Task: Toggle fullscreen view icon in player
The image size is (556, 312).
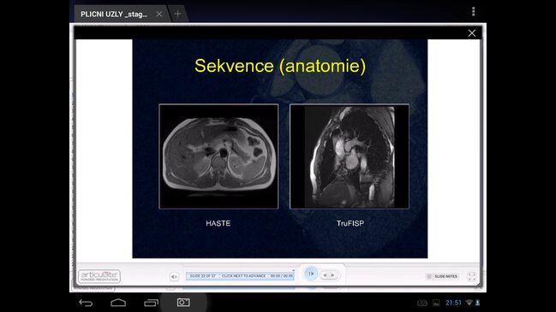Action: [x=471, y=277]
